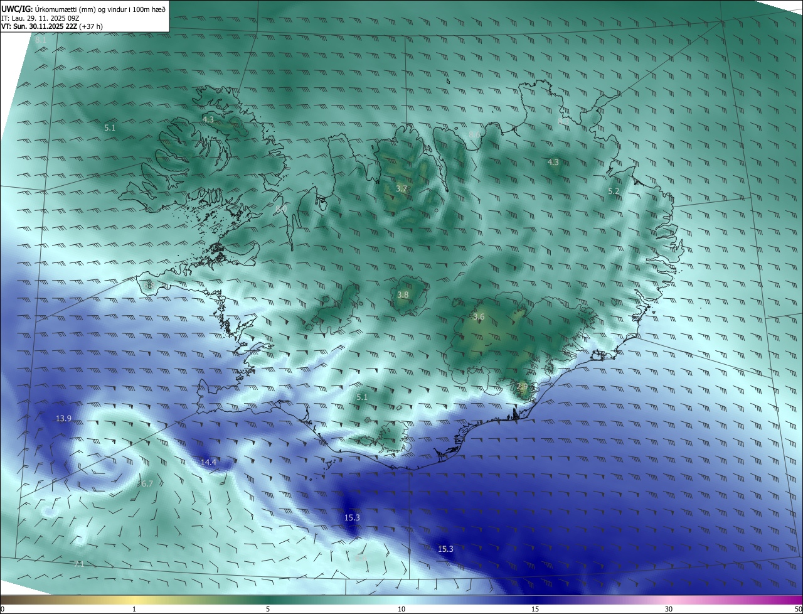Click the 5.1 value over the sea west of Westfjords
The image size is (803, 614).
click(110, 127)
